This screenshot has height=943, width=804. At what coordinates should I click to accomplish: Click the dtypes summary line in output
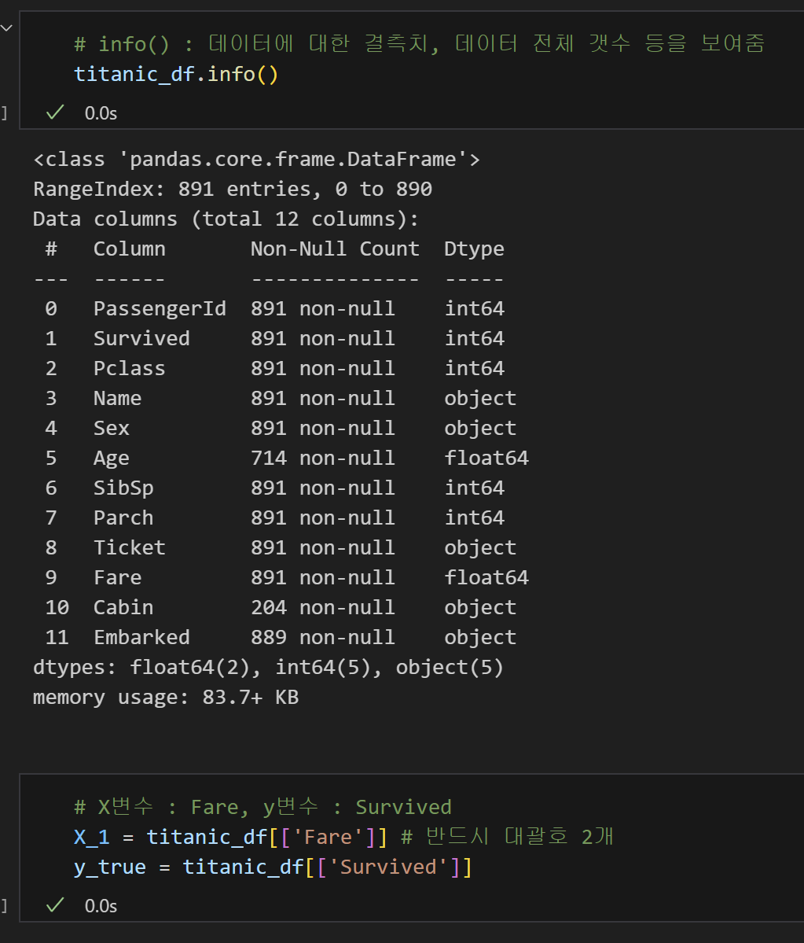click(268, 667)
